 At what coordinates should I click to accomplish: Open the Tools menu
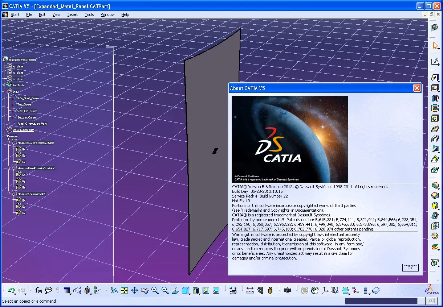click(89, 14)
